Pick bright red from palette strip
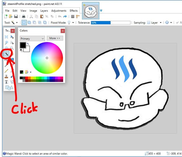The width and height of the screenshot is (182, 157). click(x=26, y=78)
